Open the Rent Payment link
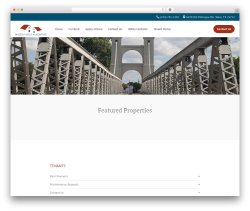The height and width of the screenshot is (211, 250). point(58,176)
